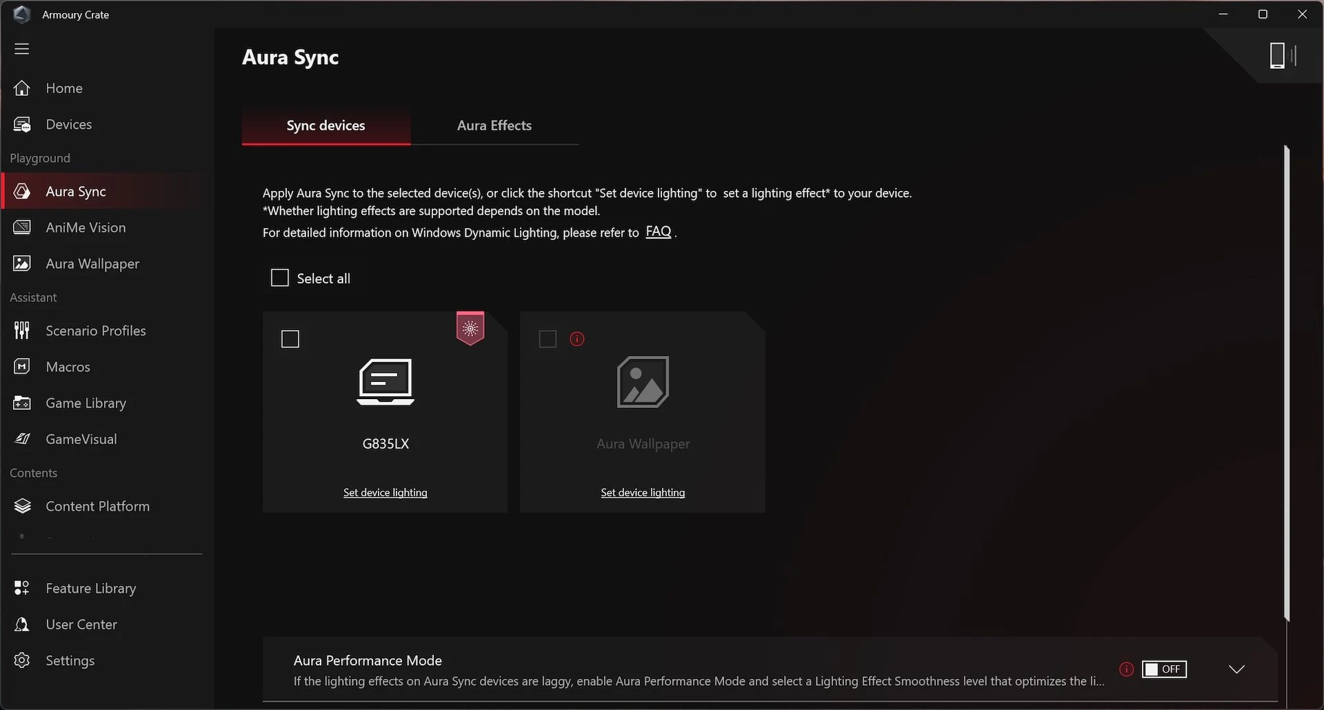
Task: Click the Aura Wallpaper picture icon
Action: (x=643, y=382)
